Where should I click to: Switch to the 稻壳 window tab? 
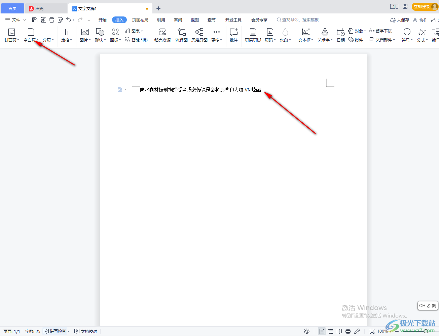[46, 8]
